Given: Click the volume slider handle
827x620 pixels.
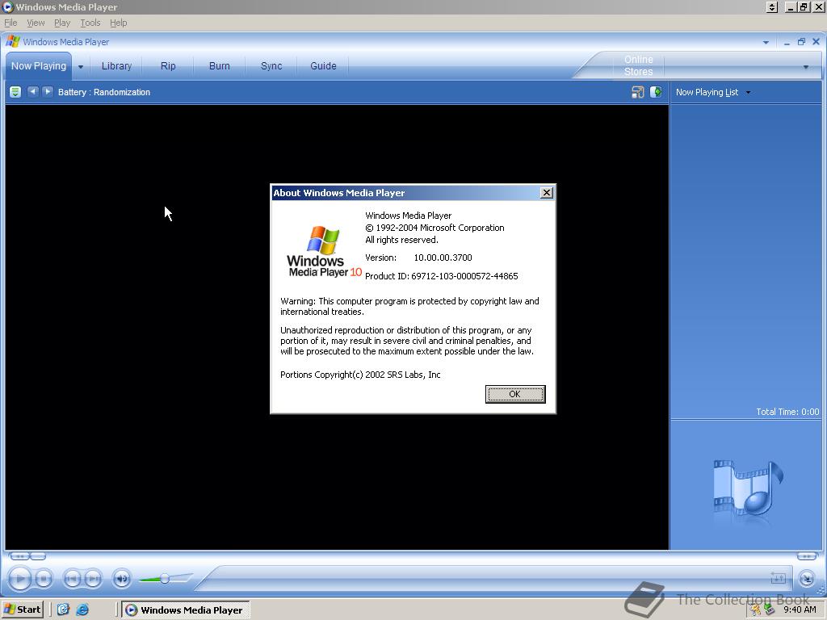Looking at the screenshot, I should (x=165, y=579).
